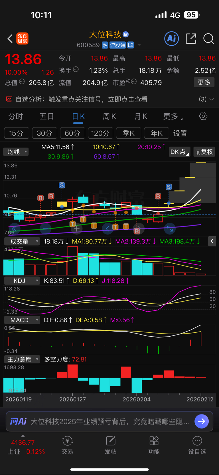The image size is (219, 475).
Task: Tap the 自选分析 chart icon
Action: pos(9,99)
